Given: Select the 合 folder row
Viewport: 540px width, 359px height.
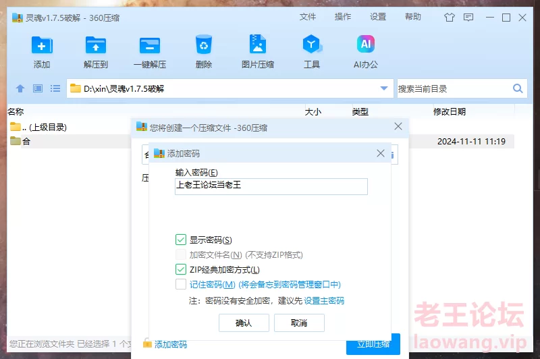Looking at the screenshot, I should (69, 141).
